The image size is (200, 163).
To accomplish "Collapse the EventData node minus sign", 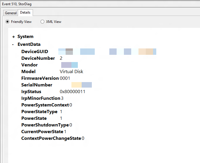I will [x=13, y=45].
